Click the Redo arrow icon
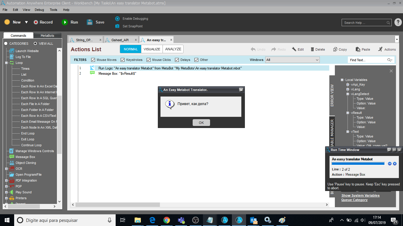The width and height of the screenshot is (403, 226). click(274, 49)
